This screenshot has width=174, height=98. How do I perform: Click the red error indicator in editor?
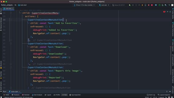click(164, 12)
